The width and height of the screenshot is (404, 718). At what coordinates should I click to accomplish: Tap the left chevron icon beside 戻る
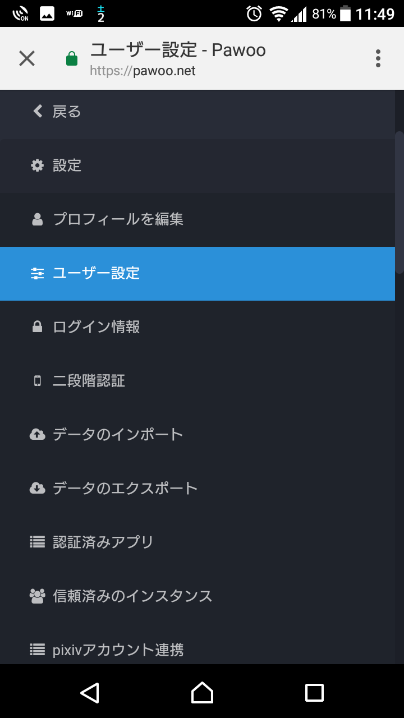(x=37, y=111)
